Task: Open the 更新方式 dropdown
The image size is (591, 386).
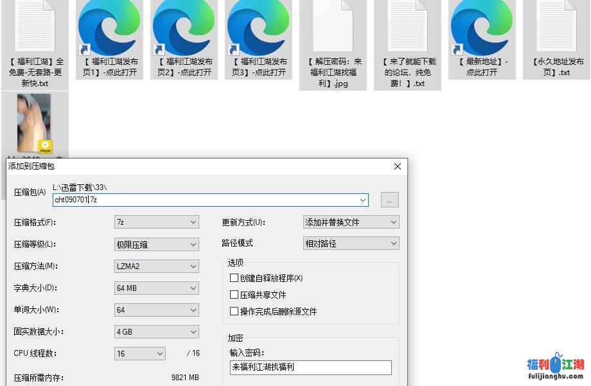Action: coord(351,222)
